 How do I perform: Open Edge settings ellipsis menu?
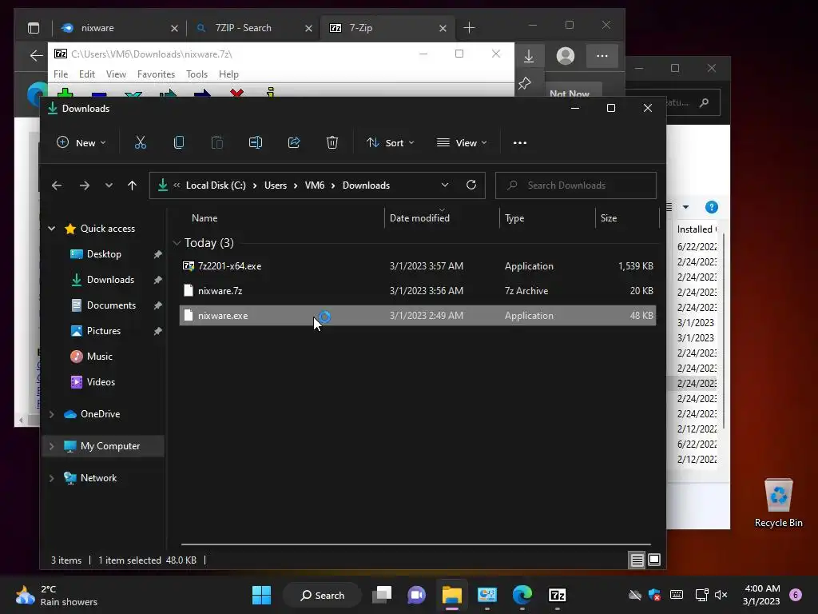(602, 56)
